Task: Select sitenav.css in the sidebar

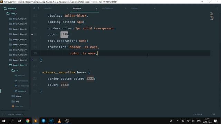Action: (x=20, y=91)
